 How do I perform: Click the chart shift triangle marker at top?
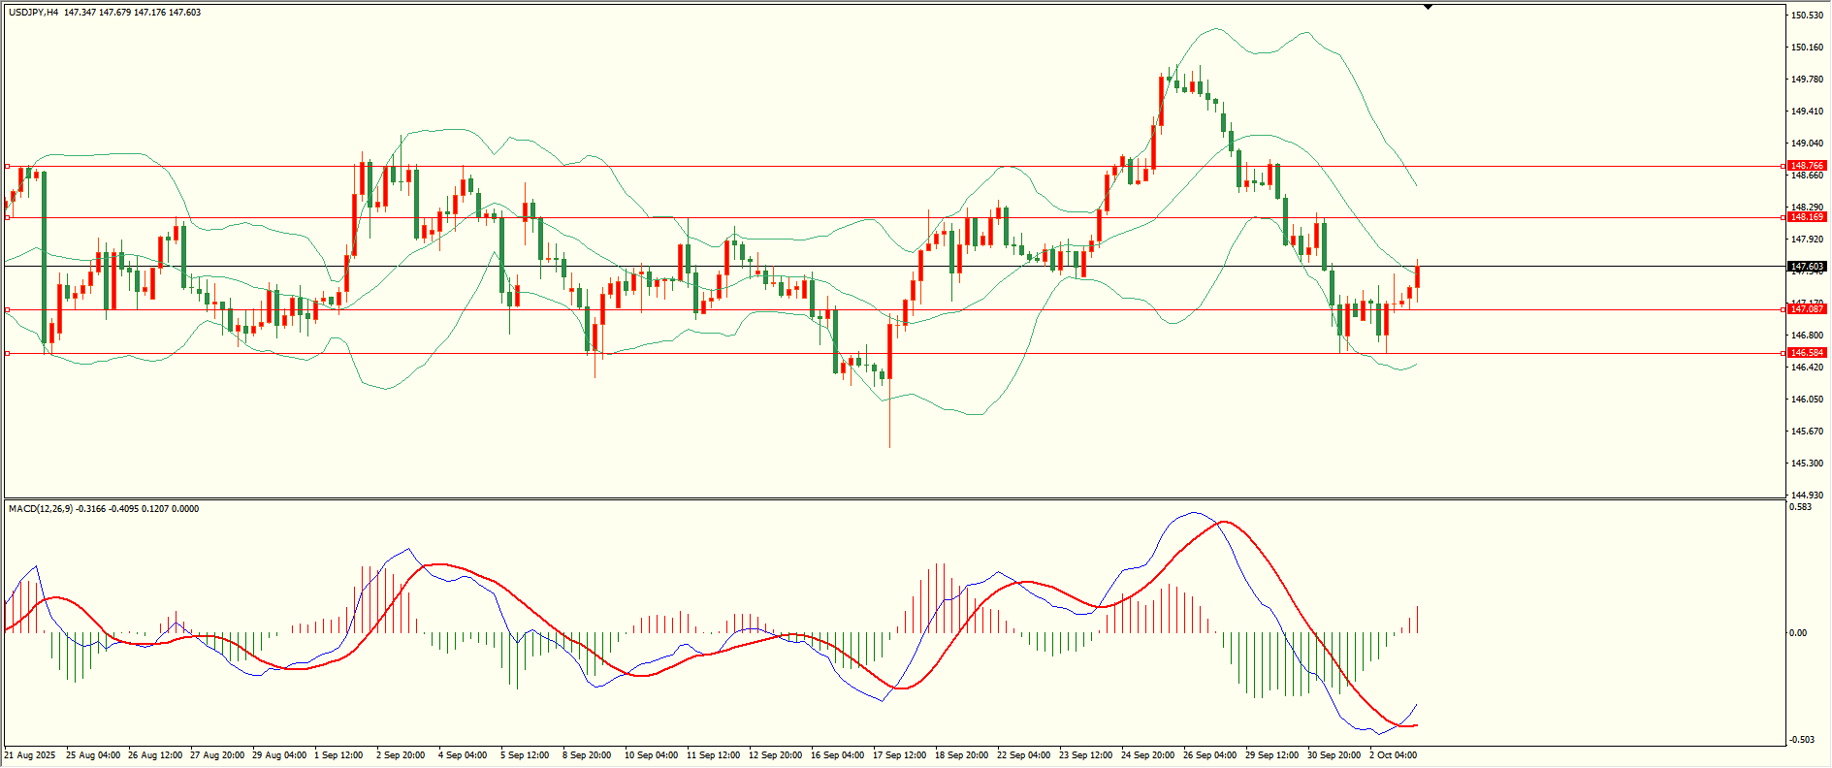(1428, 7)
